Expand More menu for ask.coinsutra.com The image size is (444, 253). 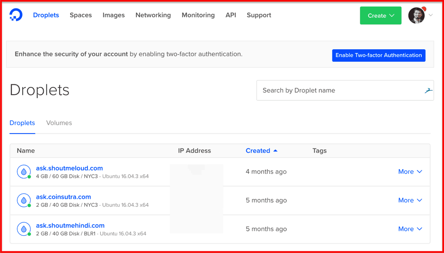(x=410, y=200)
